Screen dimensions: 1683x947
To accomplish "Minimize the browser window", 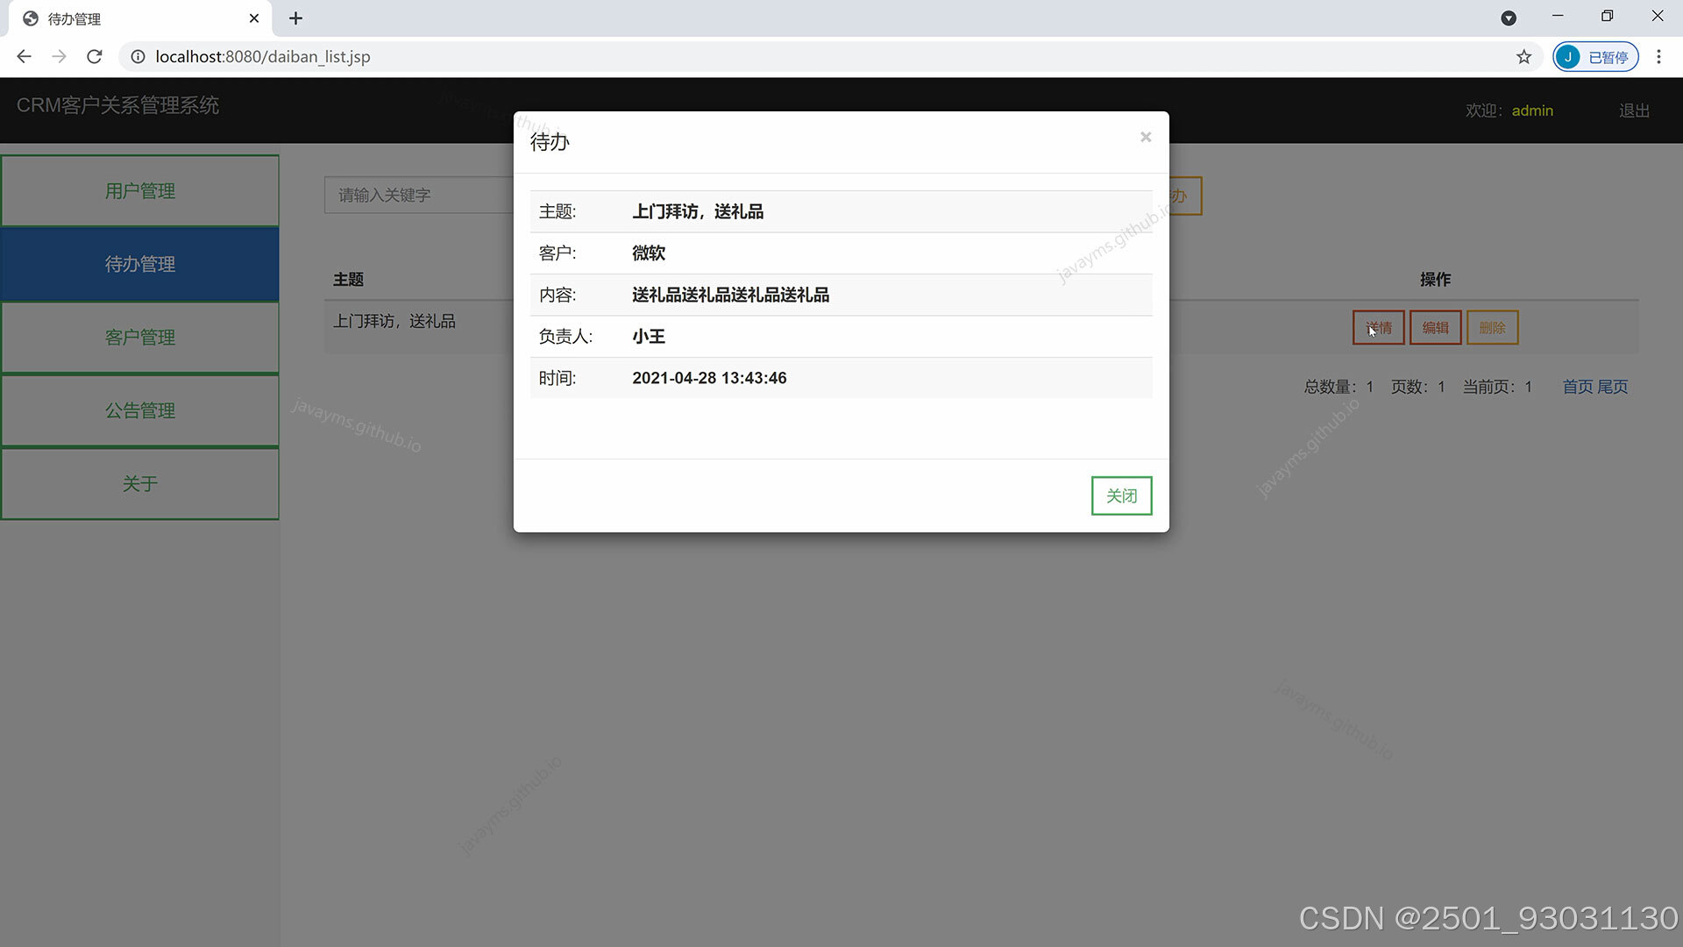I will 1558,17.
